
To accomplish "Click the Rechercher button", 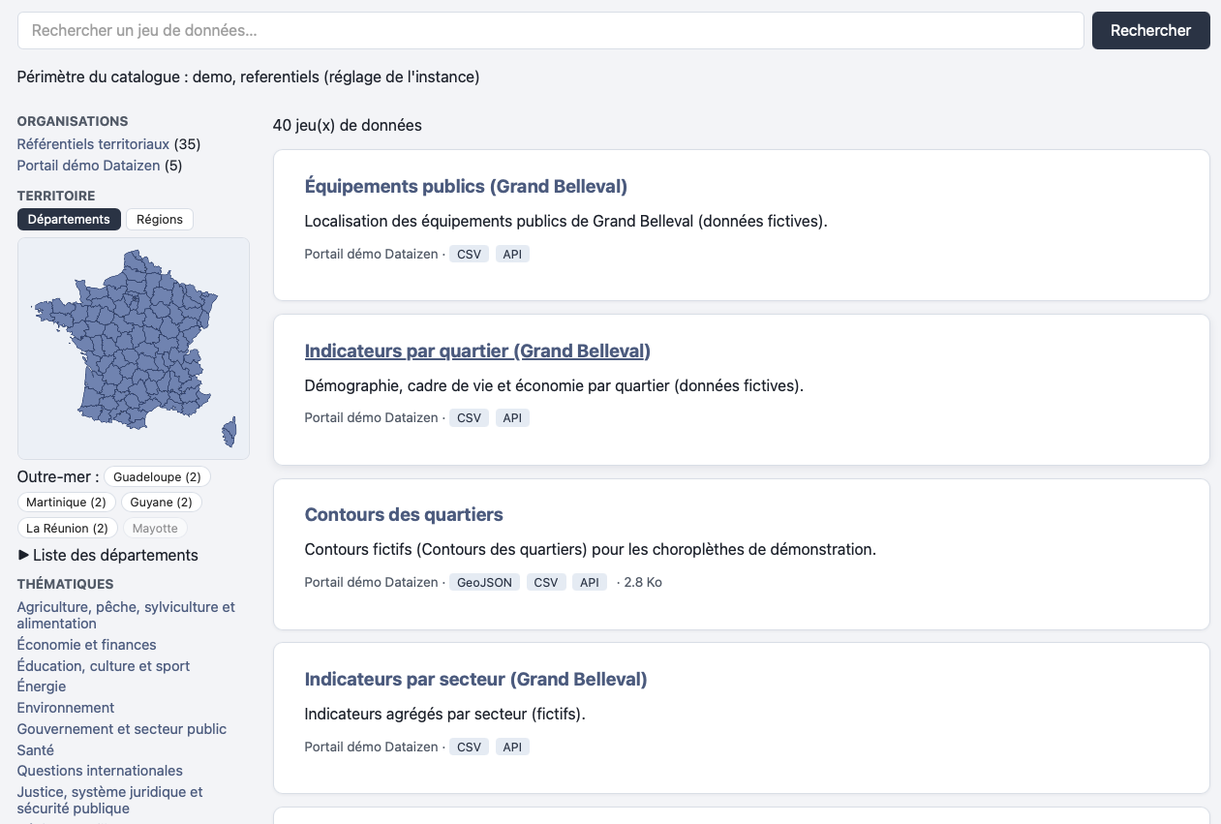I will (1150, 30).
